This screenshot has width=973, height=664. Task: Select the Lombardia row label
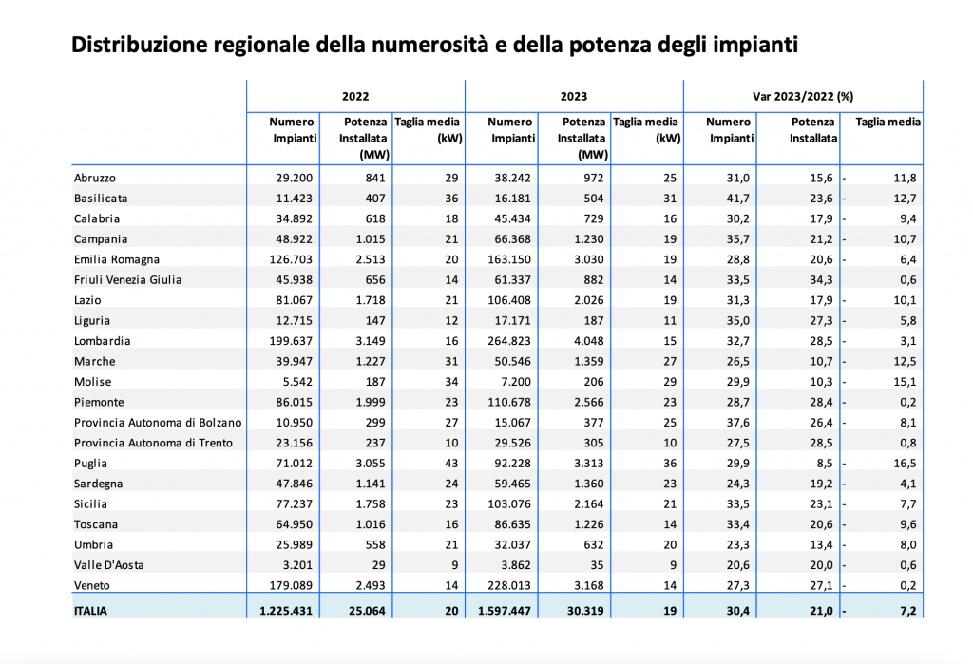(101, 341)
